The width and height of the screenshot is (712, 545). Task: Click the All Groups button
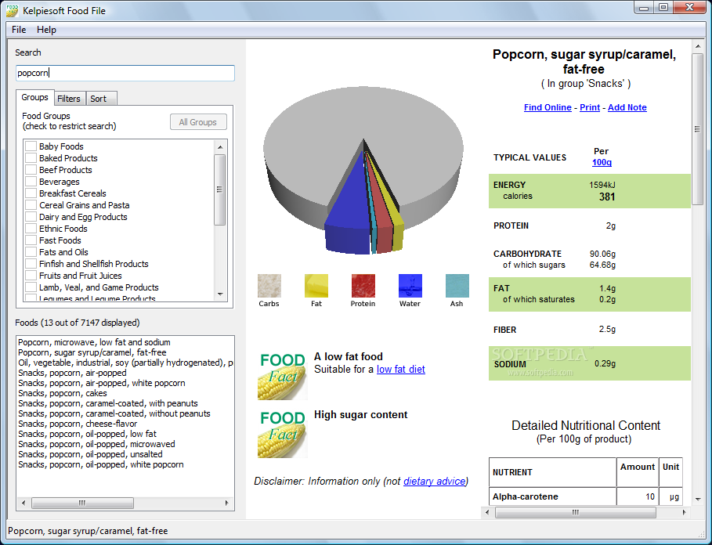point(198,122)
